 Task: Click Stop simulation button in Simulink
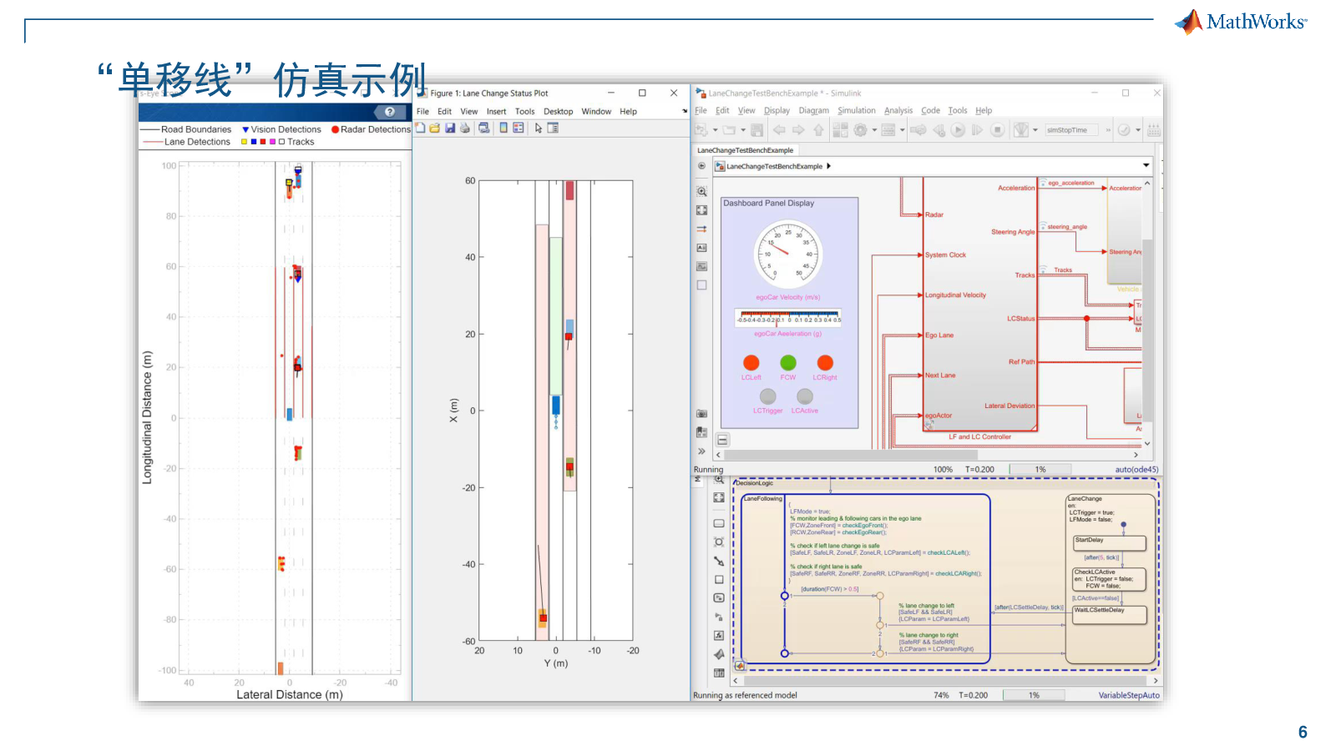click(997, 130)
